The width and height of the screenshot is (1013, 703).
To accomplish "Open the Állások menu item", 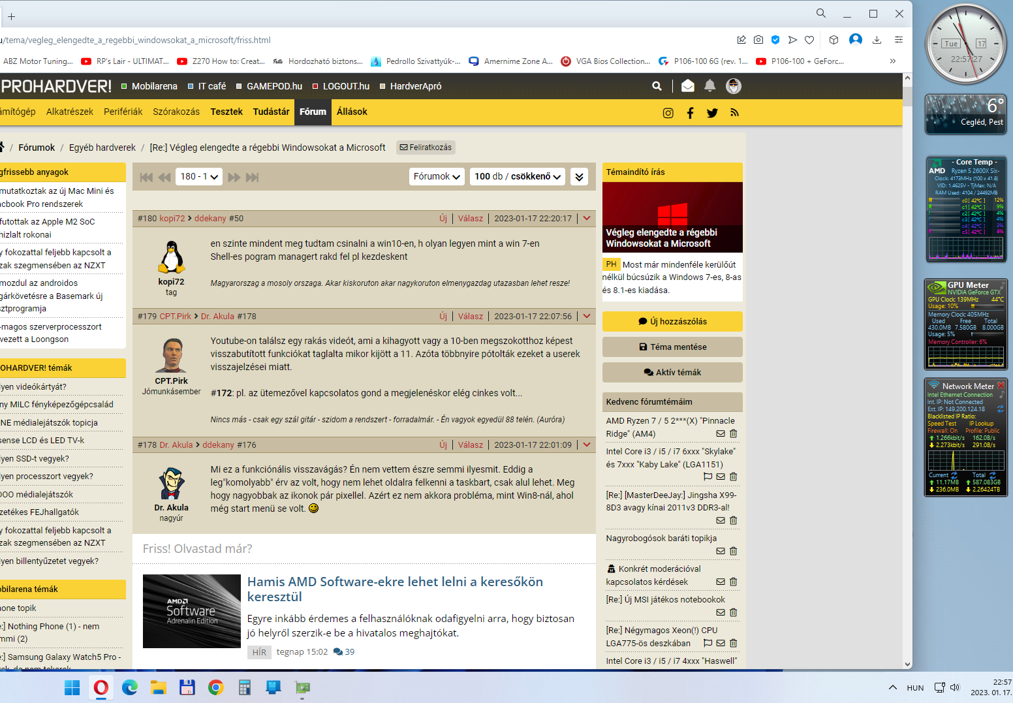I will 352,112.
